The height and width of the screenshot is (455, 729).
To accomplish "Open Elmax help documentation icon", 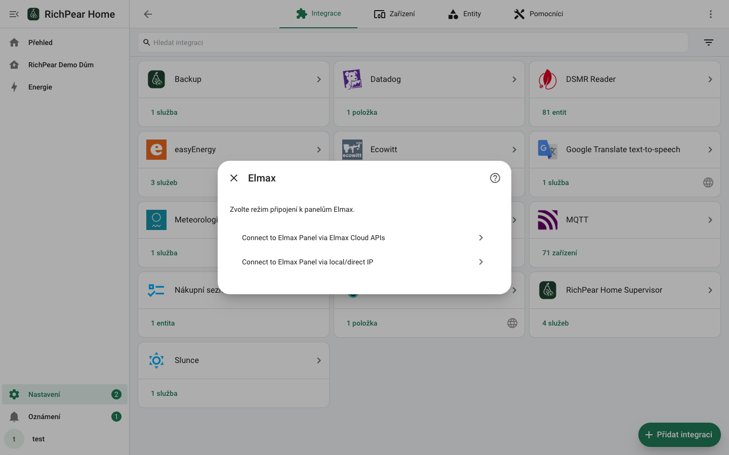I will coord(495,178).
